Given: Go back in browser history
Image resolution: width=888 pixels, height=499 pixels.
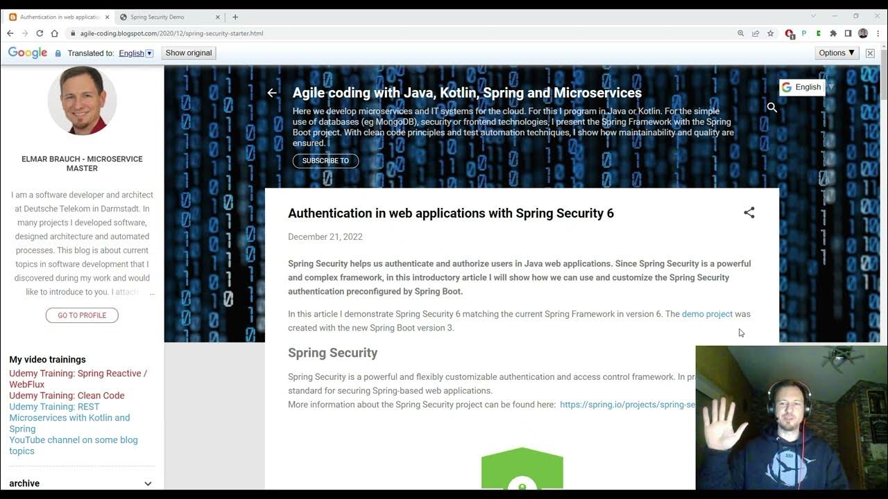Looking at the screenshot, I should (10, 33).
